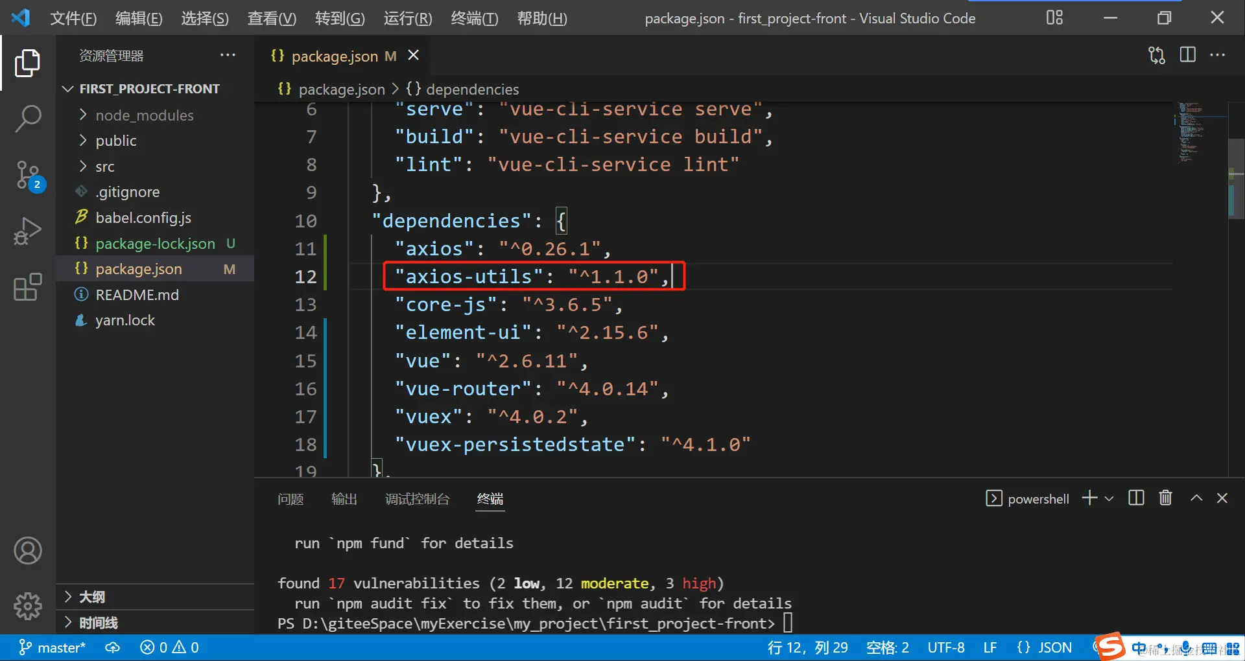Open Run and Debug view
The image size is (1245, 661).
(27, 231)
